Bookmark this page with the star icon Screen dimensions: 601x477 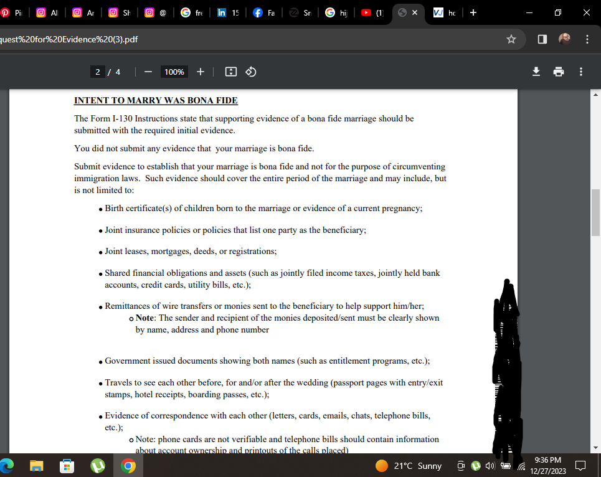coord(511,39)
